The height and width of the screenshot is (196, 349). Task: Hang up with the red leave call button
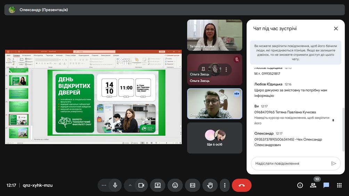[x=242, y=185]
